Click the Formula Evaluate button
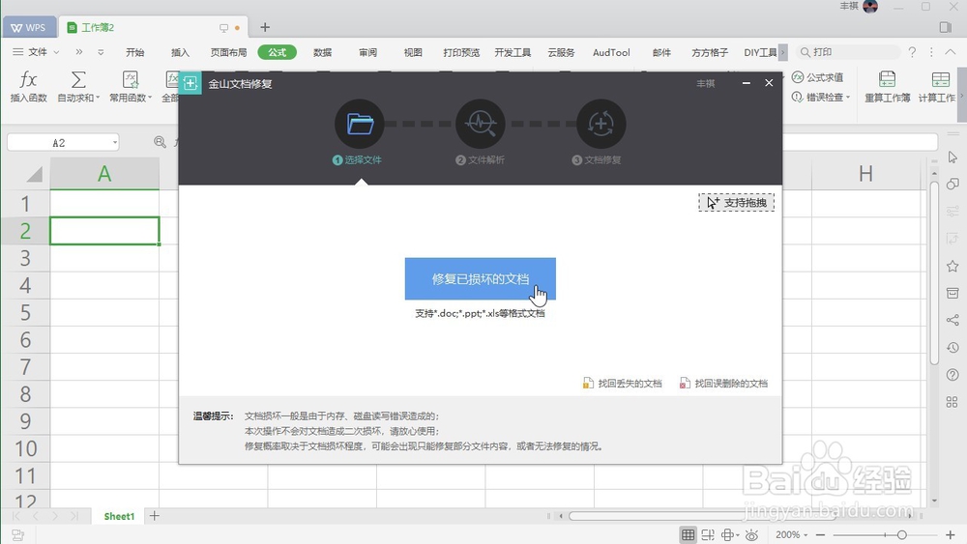This screenshot has height=544, width=967. tap(818, 77)
